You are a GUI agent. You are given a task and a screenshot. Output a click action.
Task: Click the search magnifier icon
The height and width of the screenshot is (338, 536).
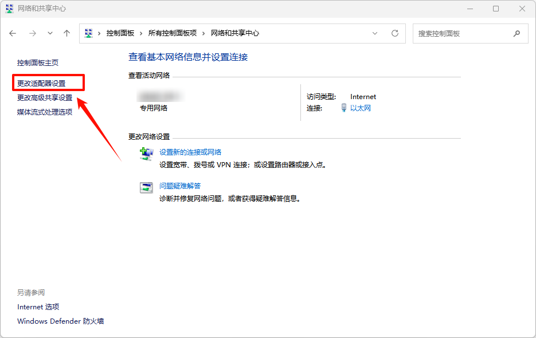click(518, 33)
